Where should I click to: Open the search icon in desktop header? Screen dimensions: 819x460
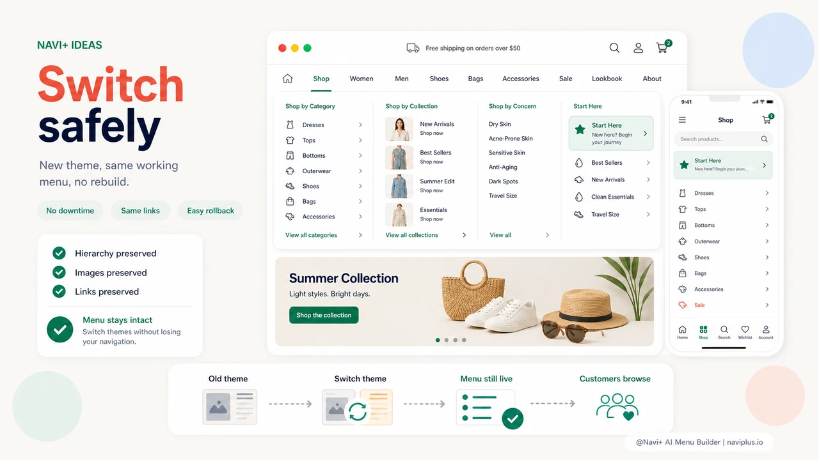pyautogui.click(x=614, y=48)
